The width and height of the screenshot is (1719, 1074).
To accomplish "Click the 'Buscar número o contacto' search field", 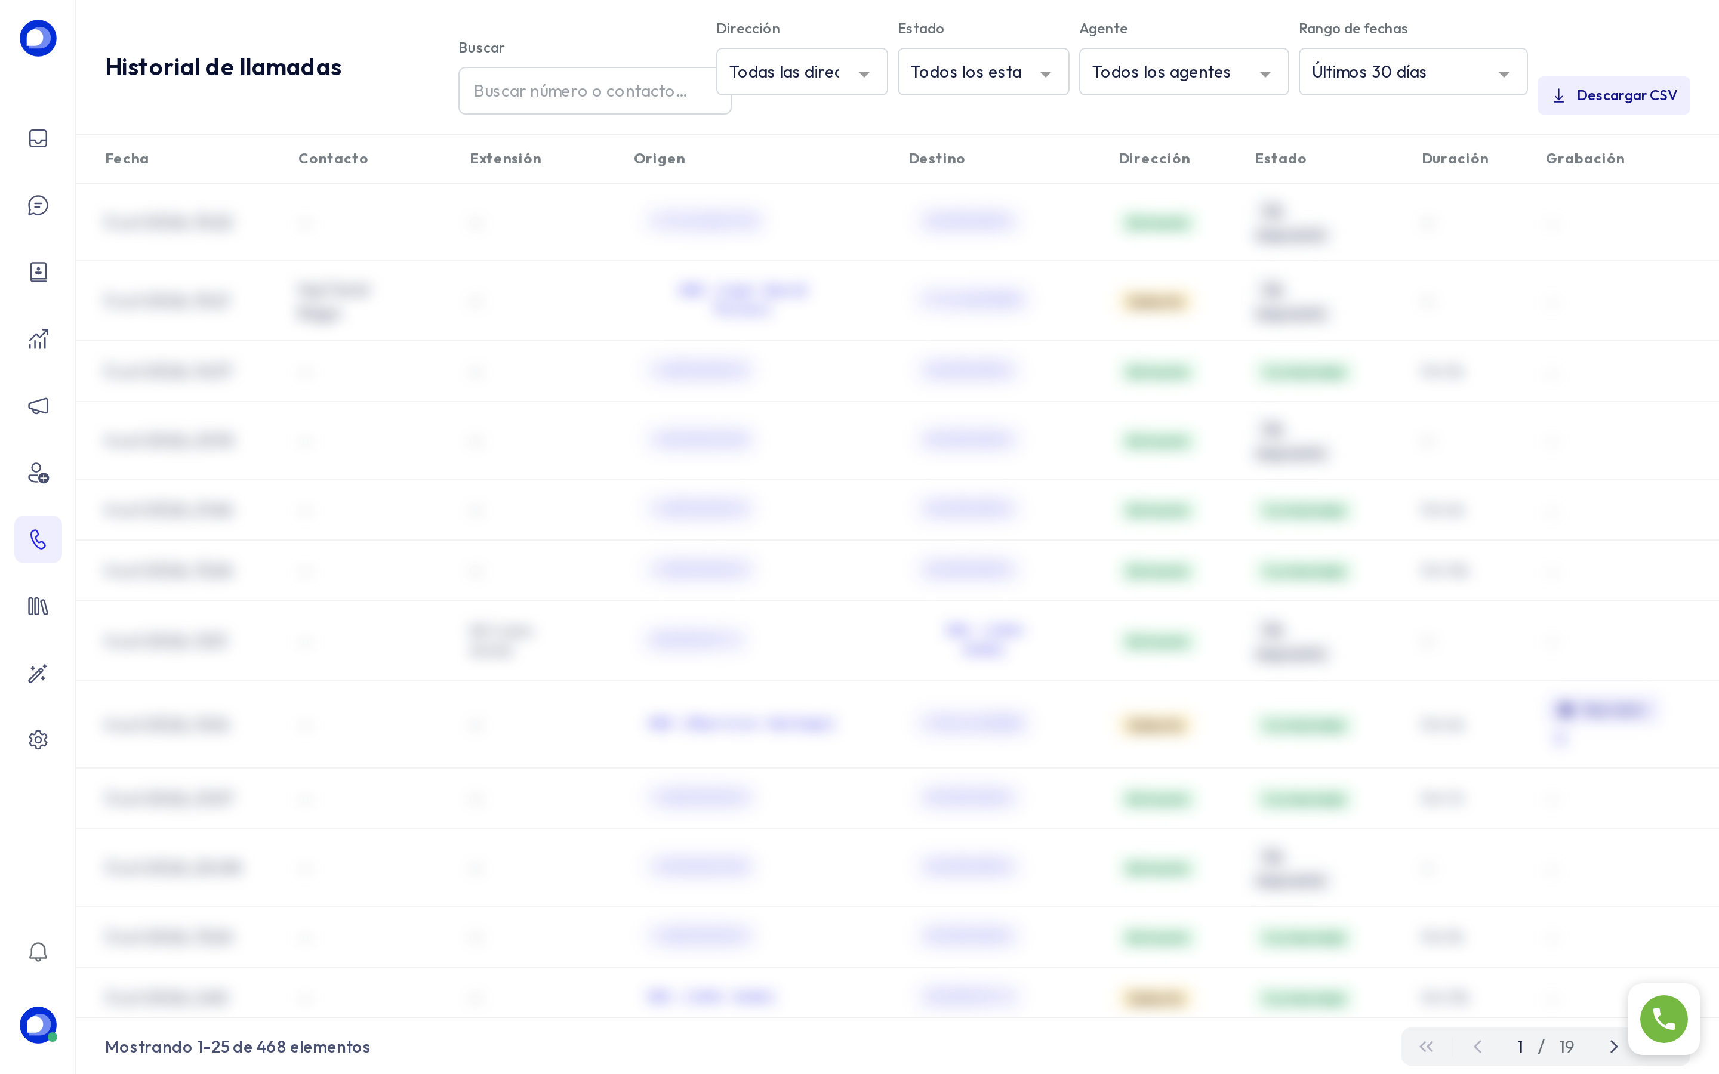I will tap(594, 91).
